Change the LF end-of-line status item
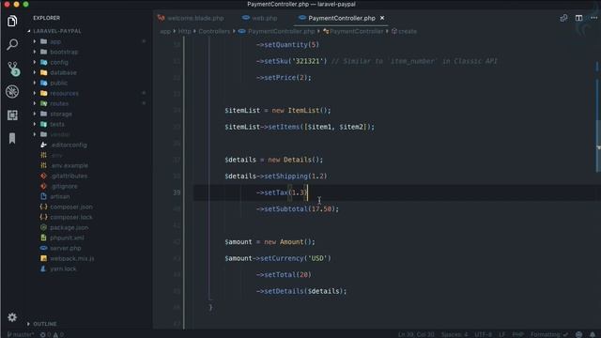601x338 pixels. pyautogui.click(x=501, y=334)
